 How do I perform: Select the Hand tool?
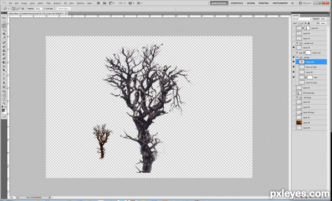4,99
